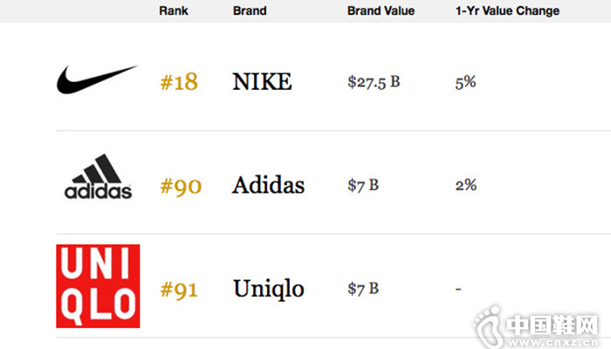
Task: Click Nike's 5% value change
Action: coord(465,83)
